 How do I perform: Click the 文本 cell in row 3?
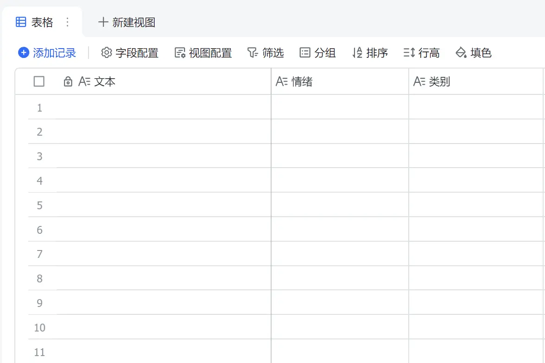pyautogui.click(x=162, y=156)
